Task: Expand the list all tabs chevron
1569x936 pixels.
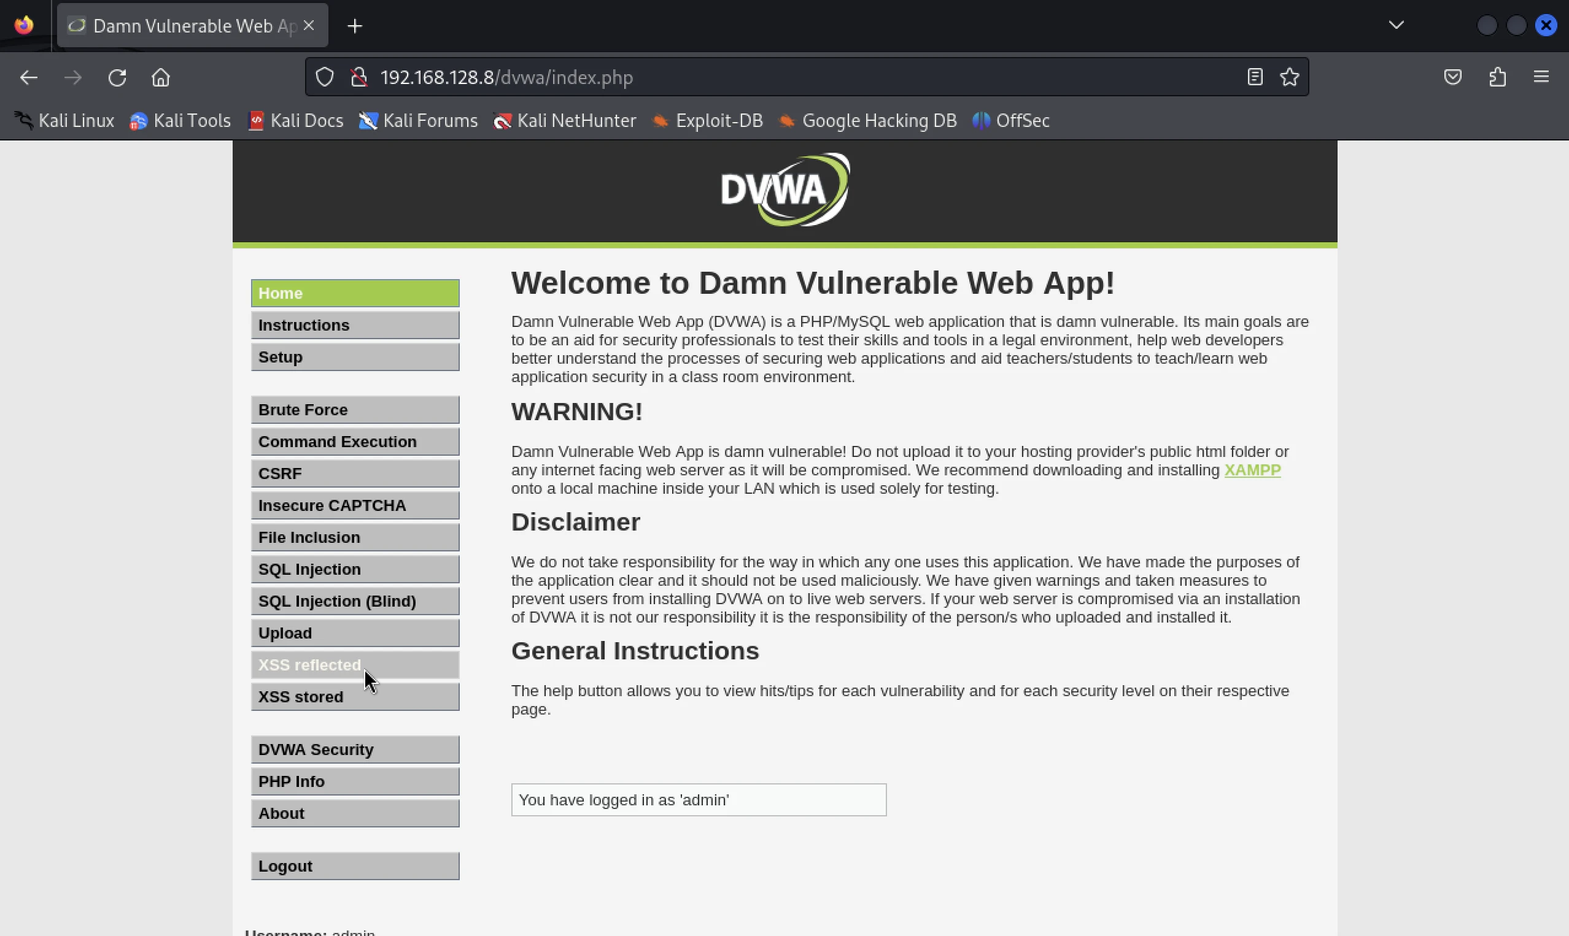Action: 1396,25
